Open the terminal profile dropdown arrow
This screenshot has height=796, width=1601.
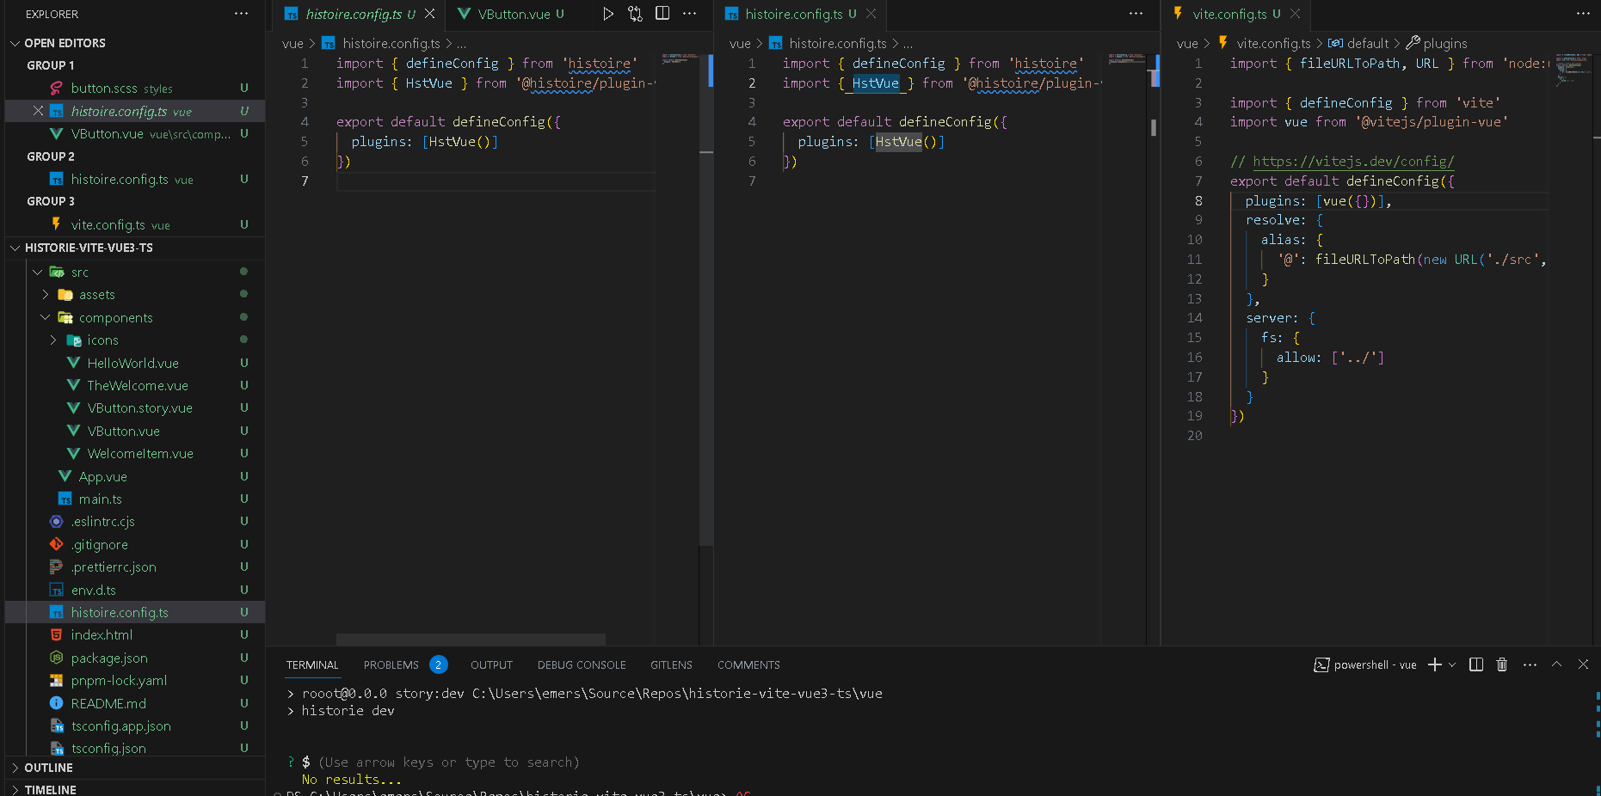click(1453, 664)
